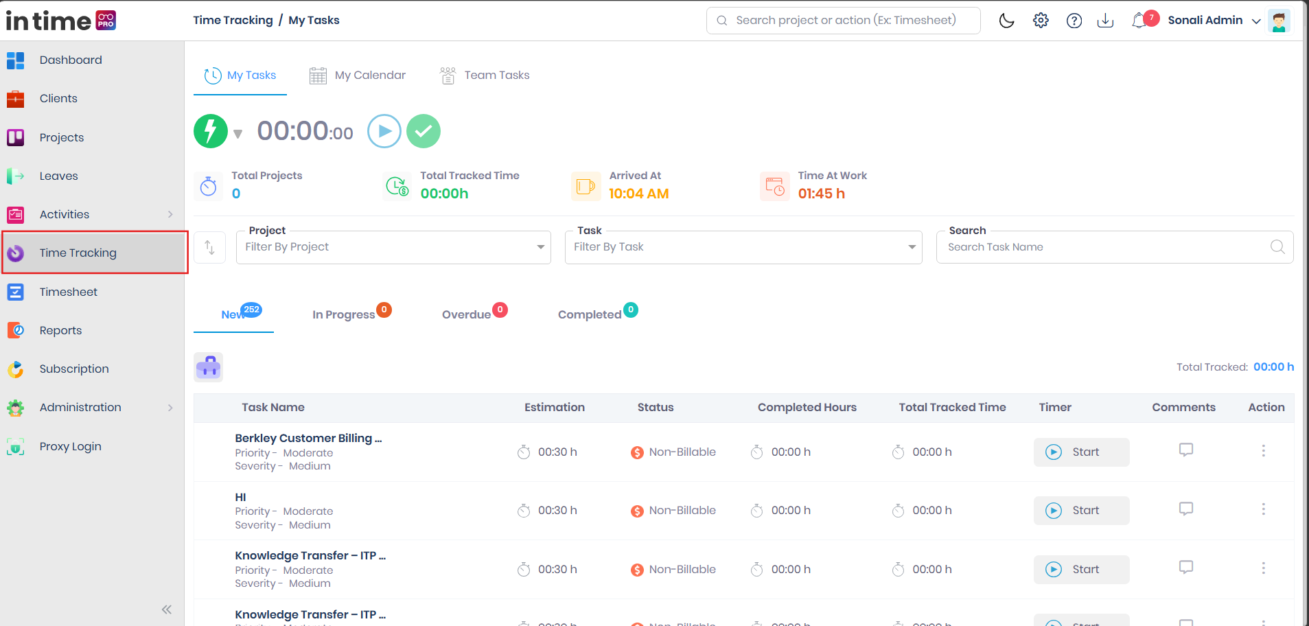Start timer for Berkley Customer Billing task
The image size is (1309, 626).
coord(1082,452)
